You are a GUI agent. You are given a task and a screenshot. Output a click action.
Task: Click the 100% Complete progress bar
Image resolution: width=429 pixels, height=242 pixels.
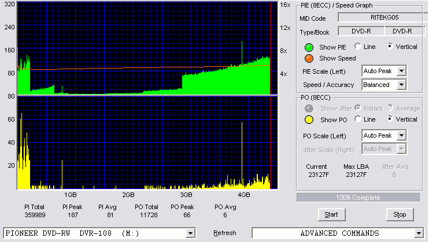[x=358, y=198]
